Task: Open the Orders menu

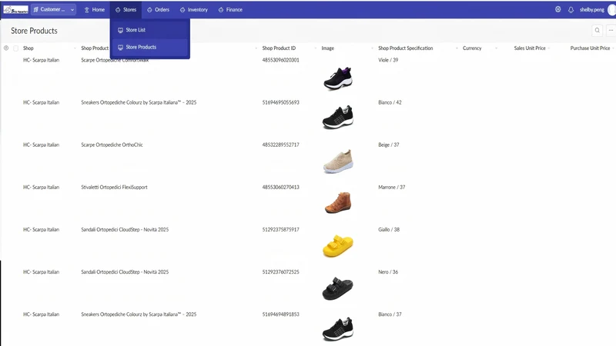Action: (x=158, y=10)
